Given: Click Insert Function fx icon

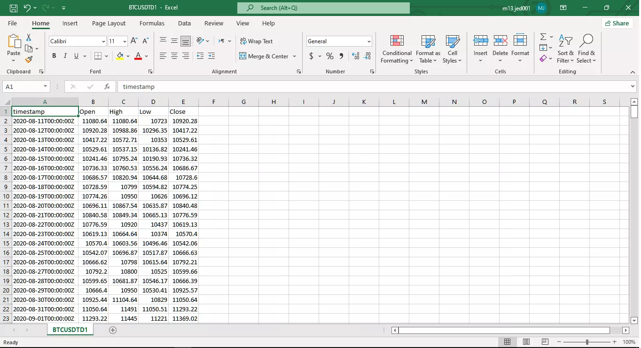Looking at the screenshot, I should [x=107, y=87].
